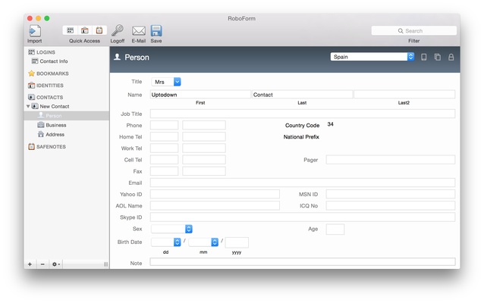The image size is (484, 303).
Task: Open the birth day dd dropdown
Action: pyautogui.click(x=166, y=242)
